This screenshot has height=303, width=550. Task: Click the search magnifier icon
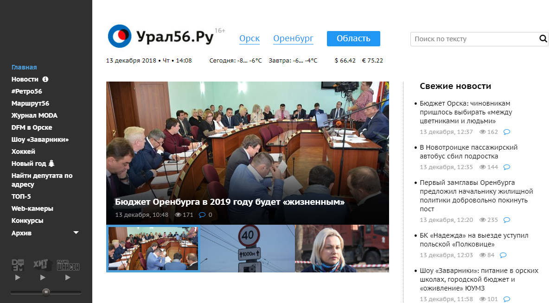[543, 39]
